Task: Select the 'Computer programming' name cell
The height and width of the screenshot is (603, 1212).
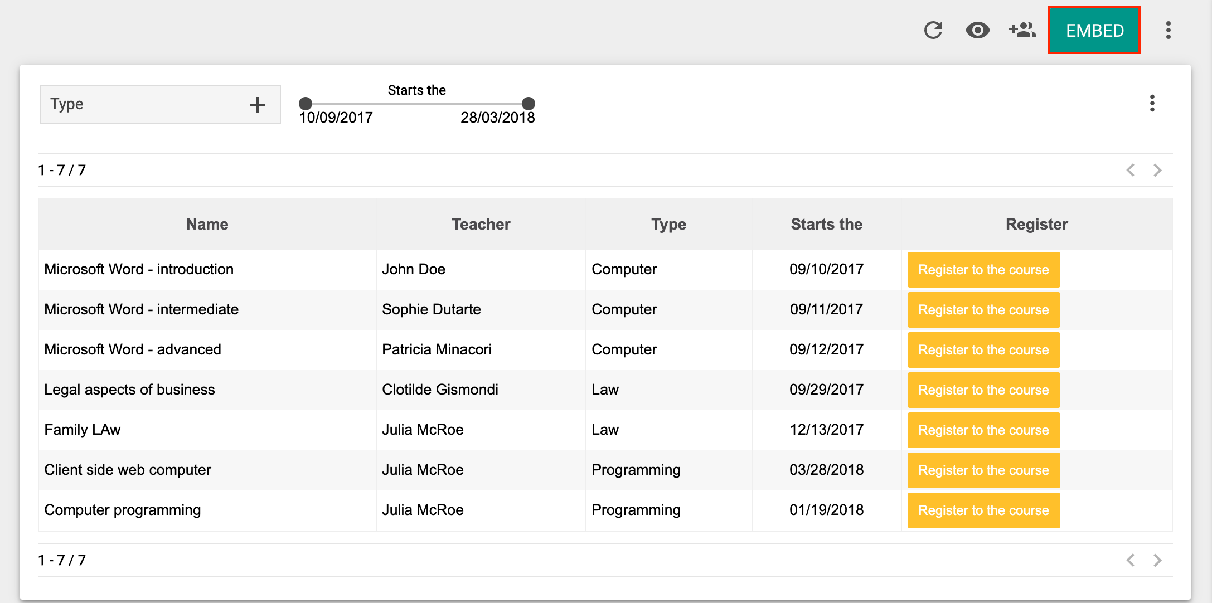Action: pos(207,510)
